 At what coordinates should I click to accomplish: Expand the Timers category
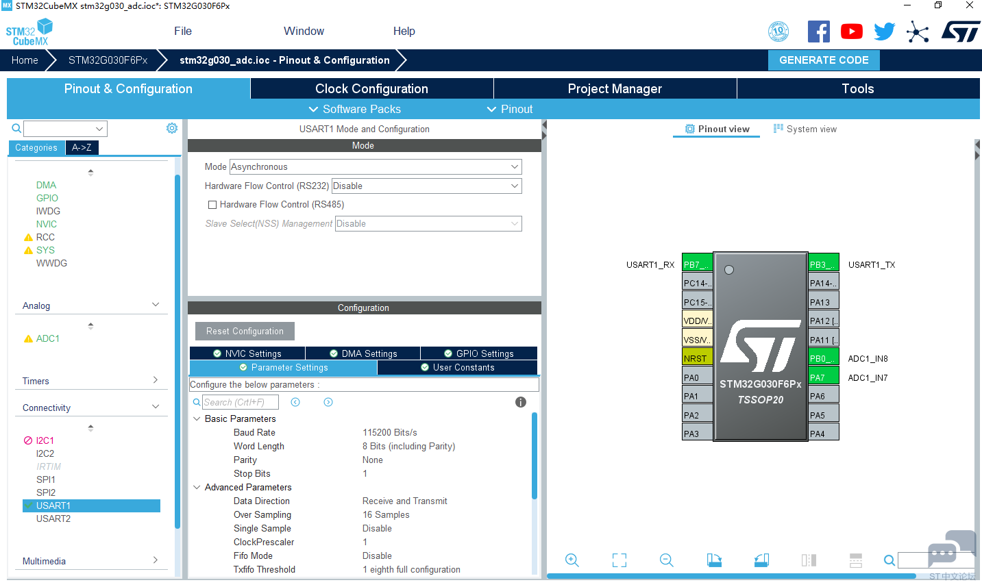pyautogui.click(x=156, y=380)
